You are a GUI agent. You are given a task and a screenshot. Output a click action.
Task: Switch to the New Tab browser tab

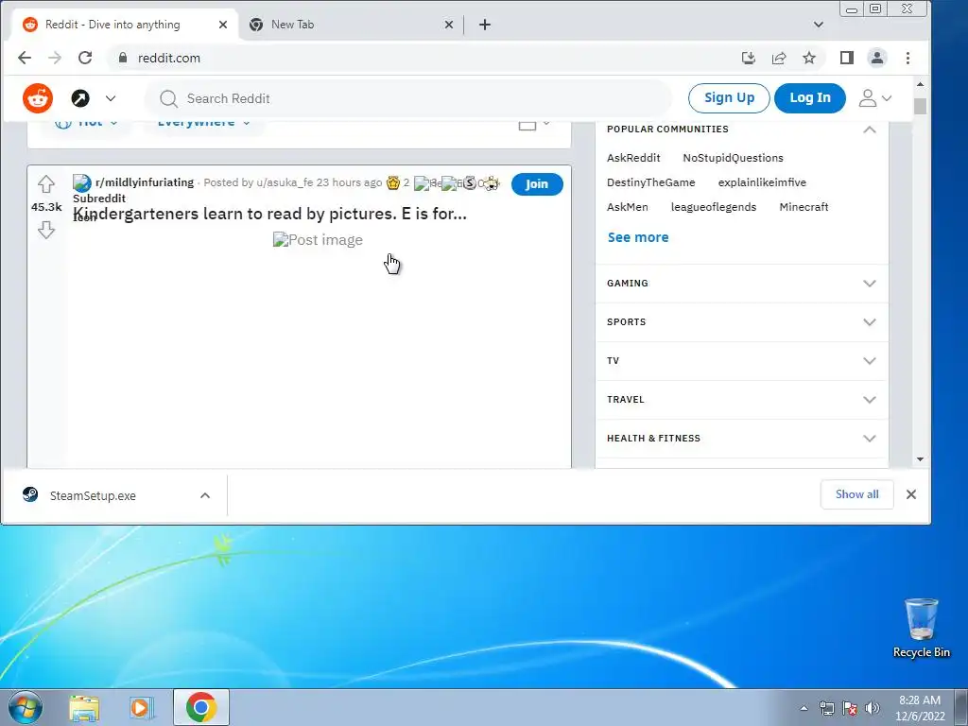[x=346, y=25]
